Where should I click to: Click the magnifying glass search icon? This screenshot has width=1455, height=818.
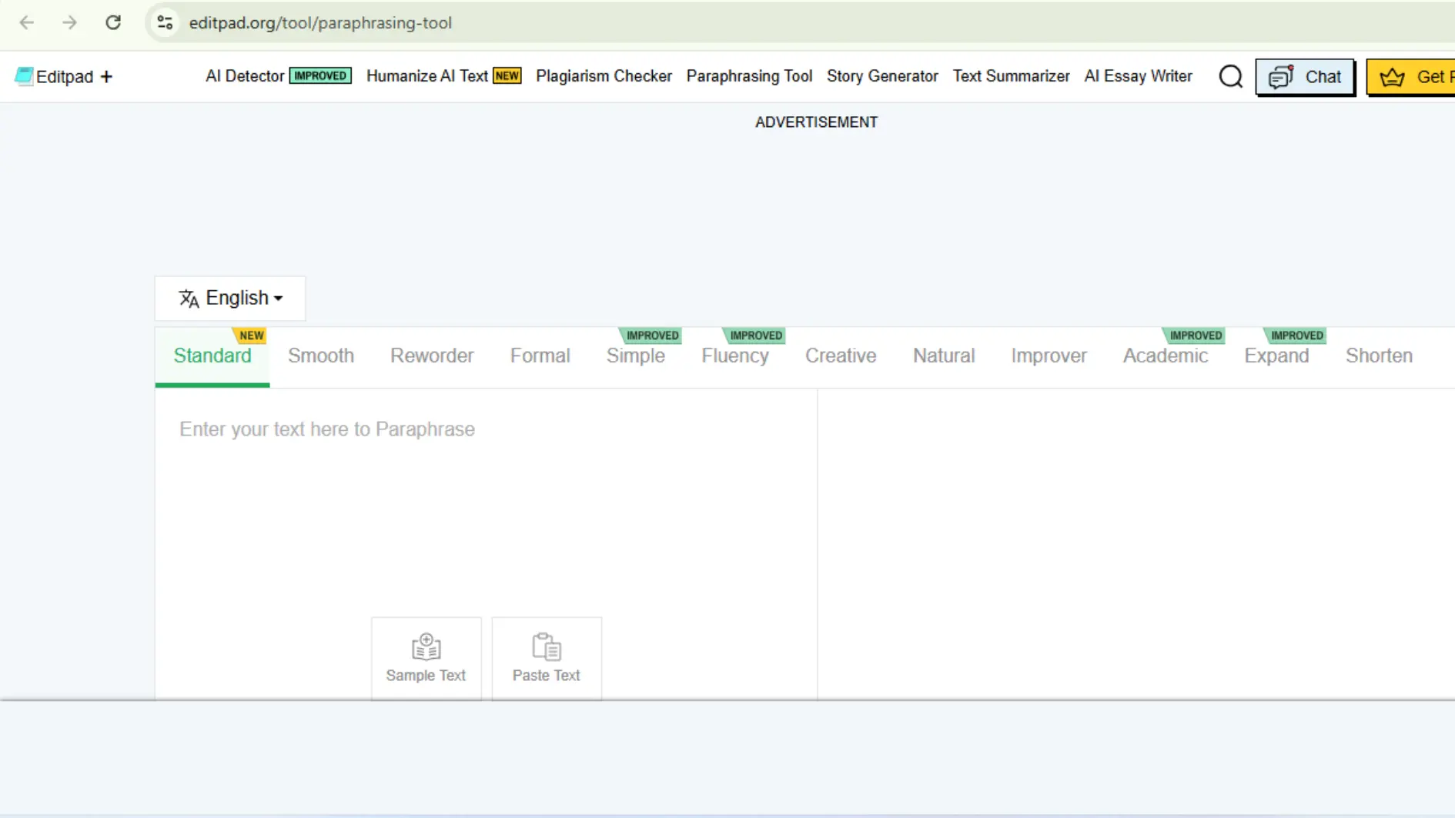(x=1230, y=76)
